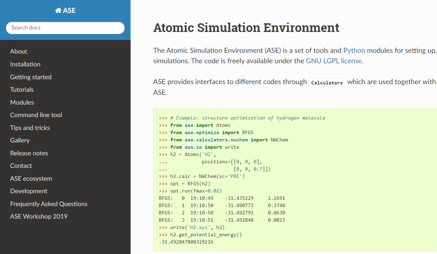
Task: Open the About page in sidebar
Action: [18, 51]
